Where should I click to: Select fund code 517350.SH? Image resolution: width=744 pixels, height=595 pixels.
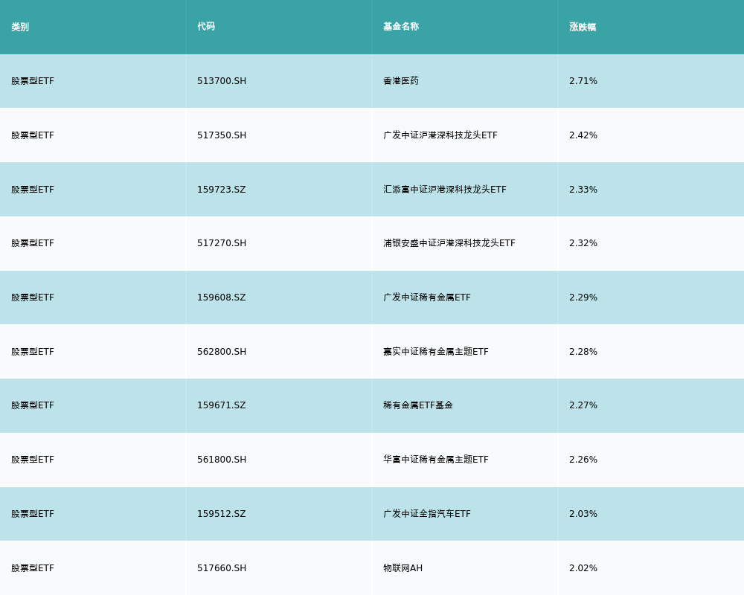tap(222, 135)
